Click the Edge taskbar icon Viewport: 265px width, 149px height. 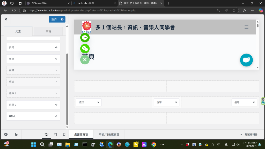(110, 144)
